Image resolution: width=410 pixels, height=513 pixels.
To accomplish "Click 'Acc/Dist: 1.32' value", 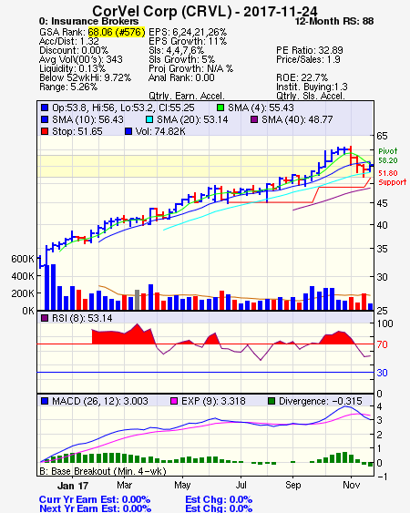I will (68, 41).
